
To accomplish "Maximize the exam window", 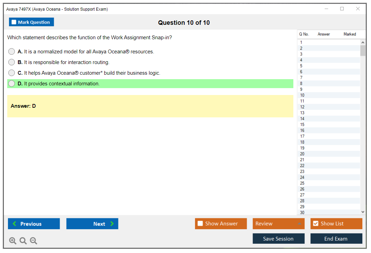I will coord(342,9).
